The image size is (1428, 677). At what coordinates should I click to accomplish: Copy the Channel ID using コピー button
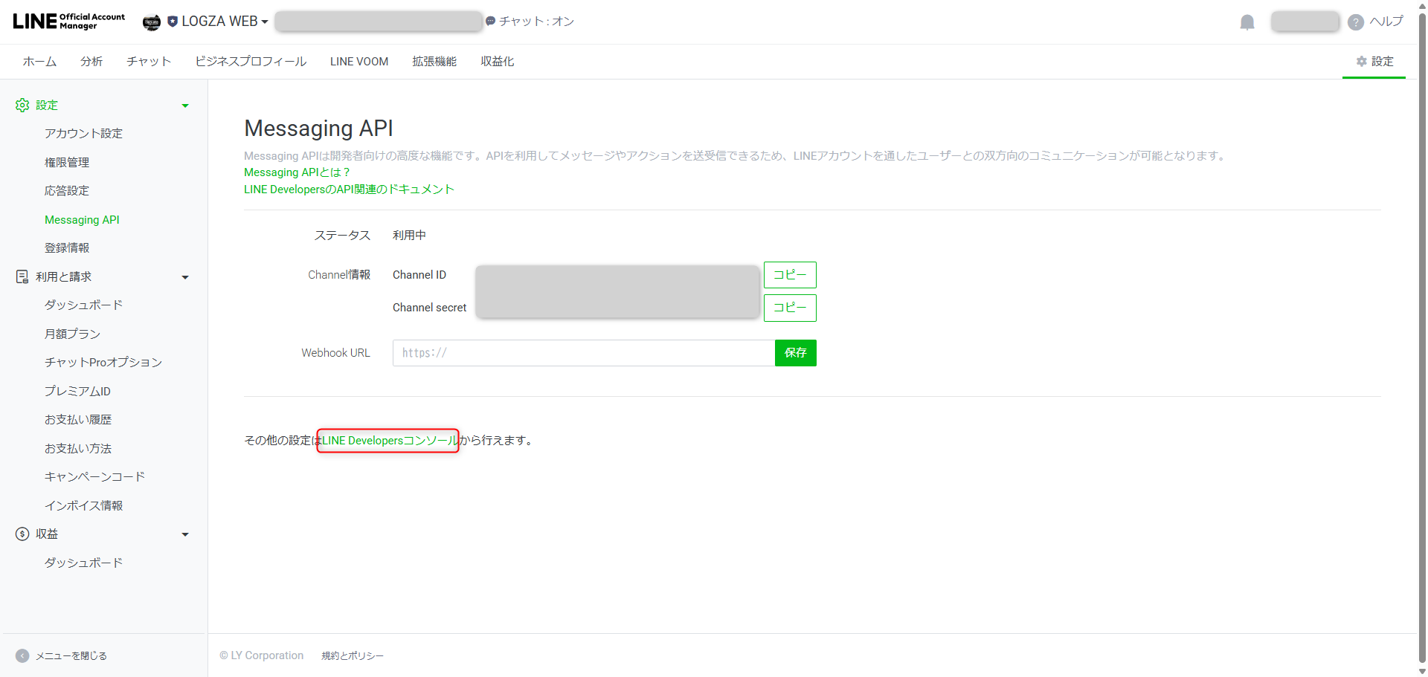(790, 274)
